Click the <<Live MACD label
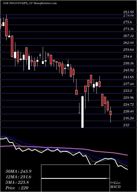Viewport: 137px width, 192px height. tap(115, 185)
